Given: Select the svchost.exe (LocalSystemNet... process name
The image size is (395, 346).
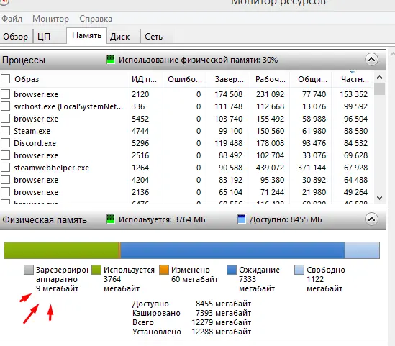Looking at the screenshot, I should 68,106.
